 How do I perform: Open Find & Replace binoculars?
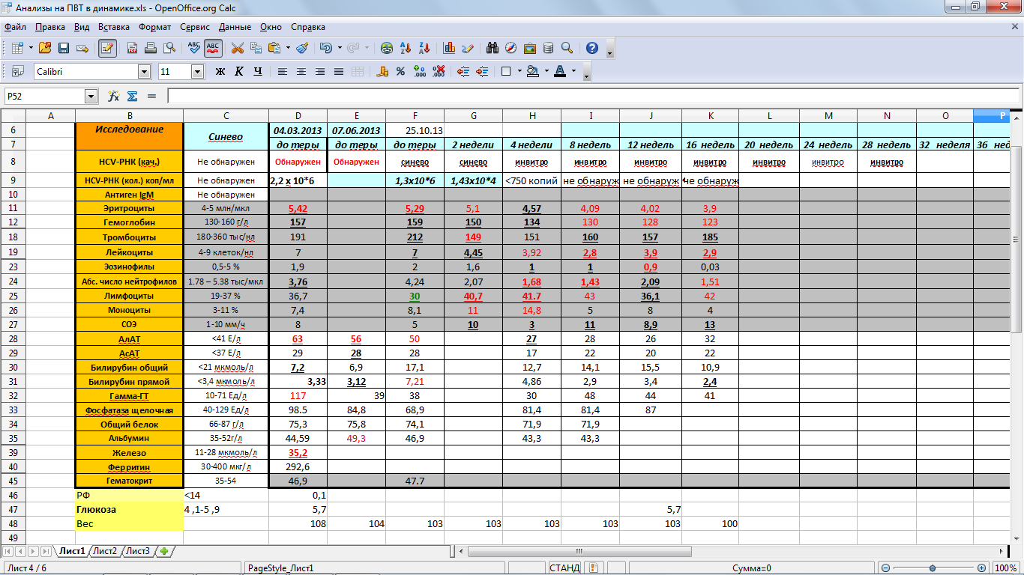coord(493,48)
